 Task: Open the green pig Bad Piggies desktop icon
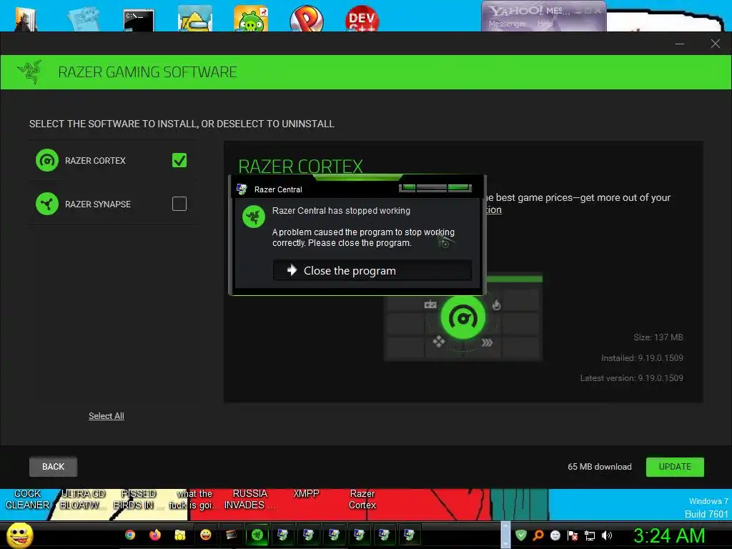[x=251, y=19]
